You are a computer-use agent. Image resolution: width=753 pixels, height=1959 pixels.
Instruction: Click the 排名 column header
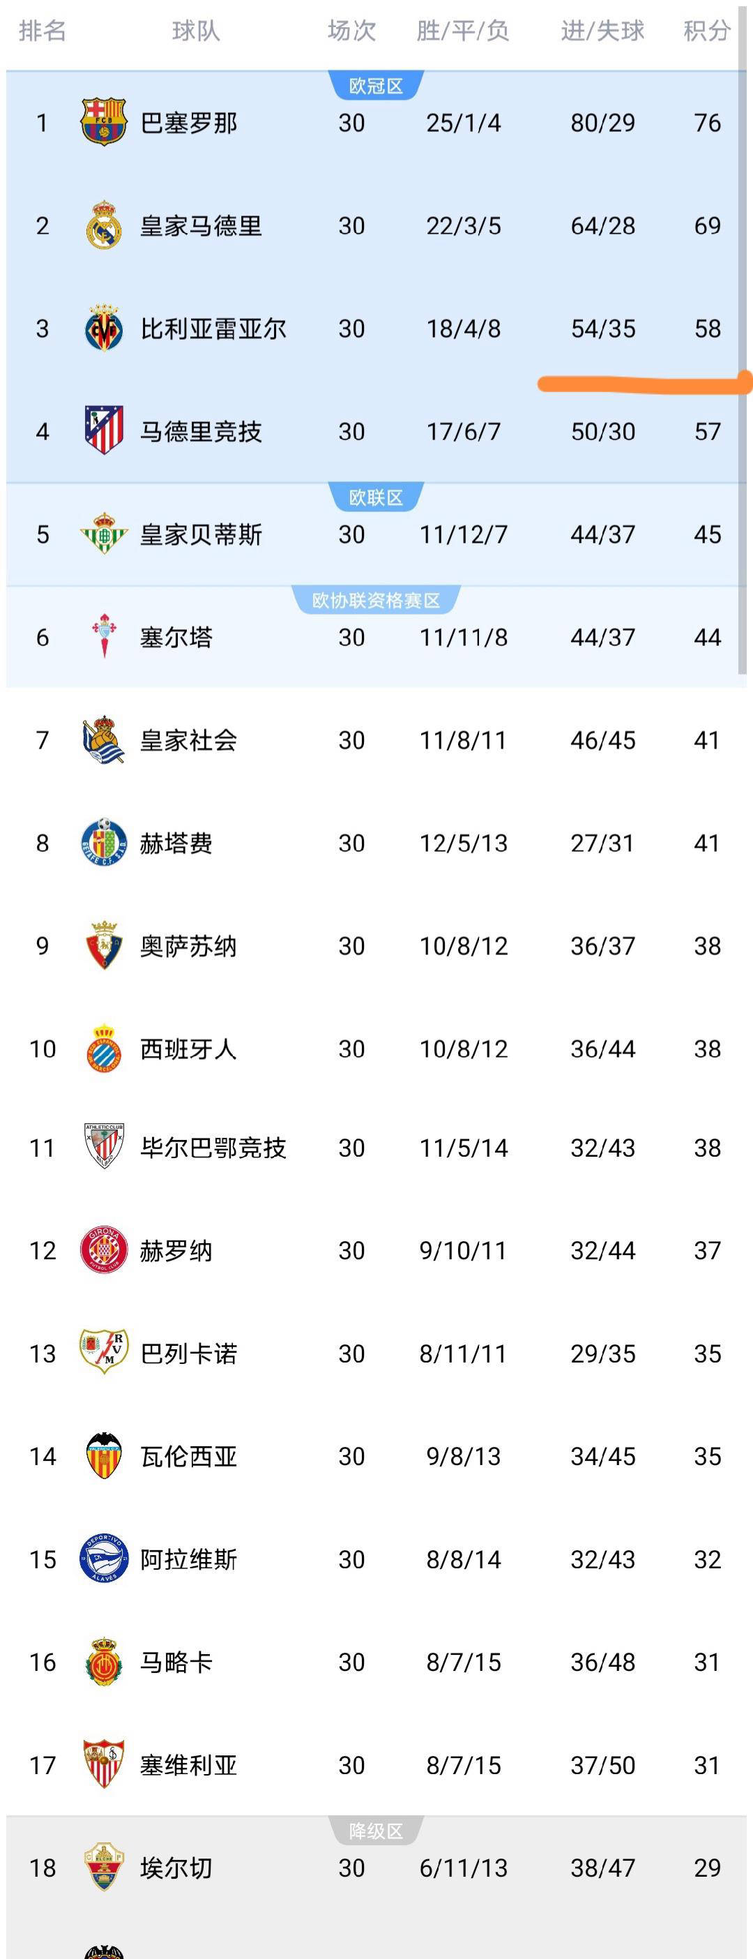point(43,31)
